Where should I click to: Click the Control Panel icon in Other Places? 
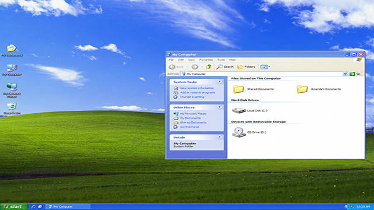pyautogui.click(x=176, y=127)
